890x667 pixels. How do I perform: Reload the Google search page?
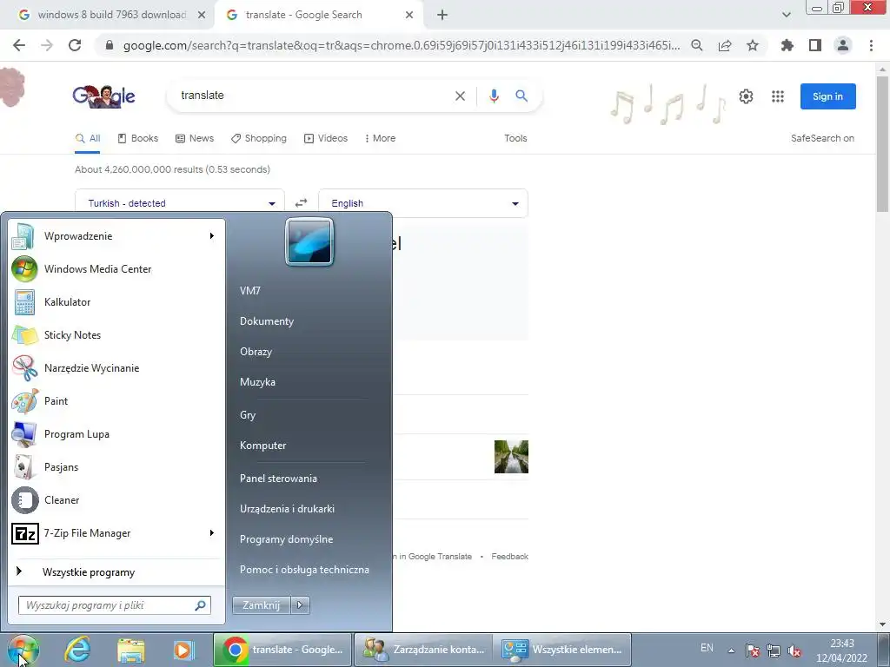75,45
